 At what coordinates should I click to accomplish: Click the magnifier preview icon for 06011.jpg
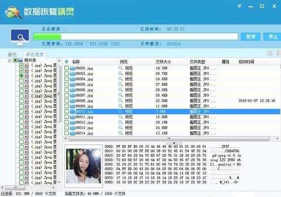pos(121,117)
